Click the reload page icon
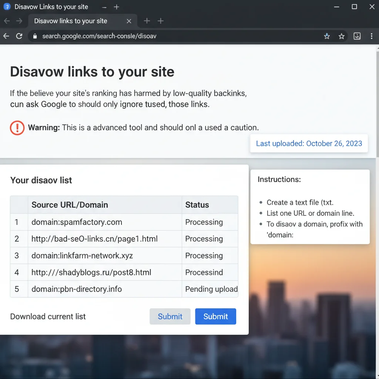Viewport: 379px width, 379px height. [x=19, y=36]
